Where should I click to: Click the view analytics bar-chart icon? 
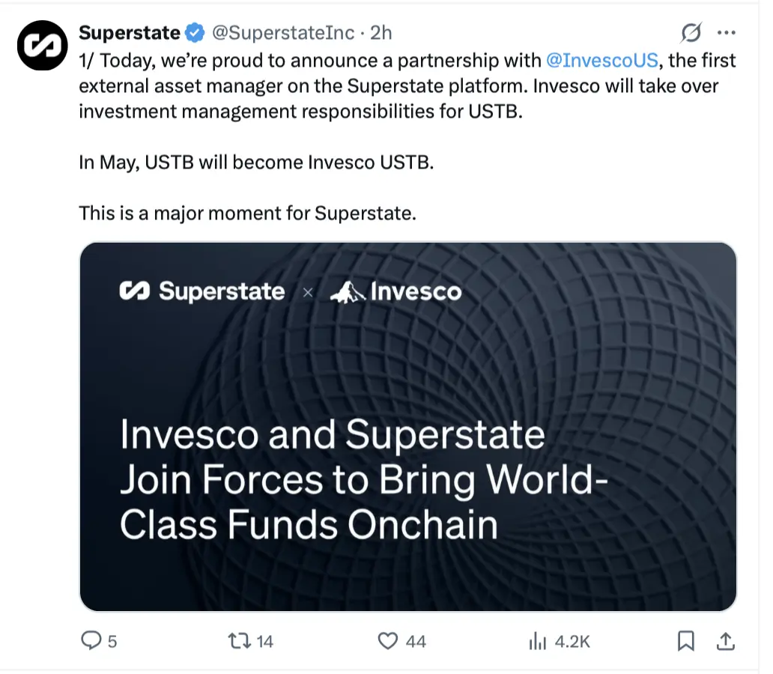point(536,641)
